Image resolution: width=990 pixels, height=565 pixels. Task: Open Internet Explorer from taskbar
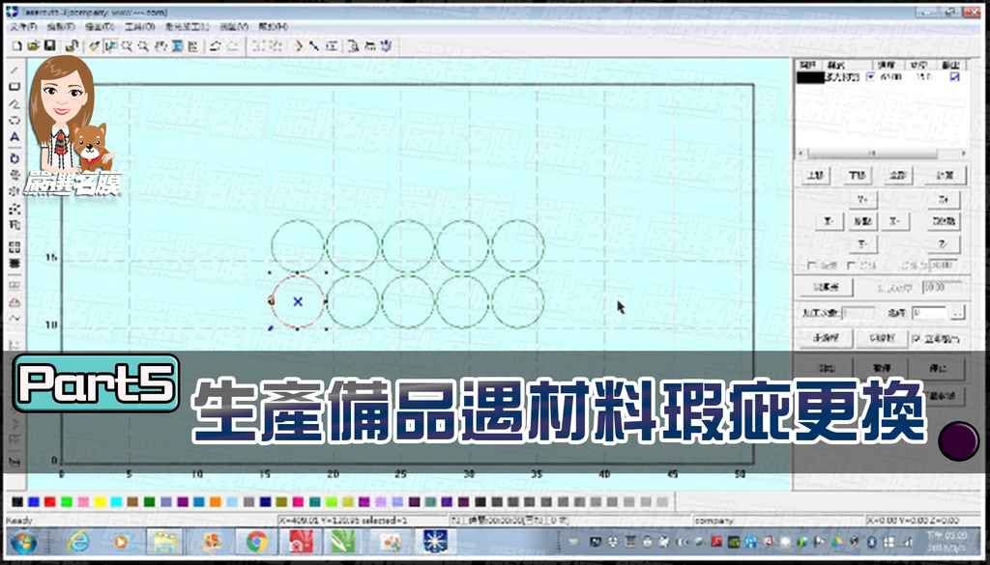77,542
